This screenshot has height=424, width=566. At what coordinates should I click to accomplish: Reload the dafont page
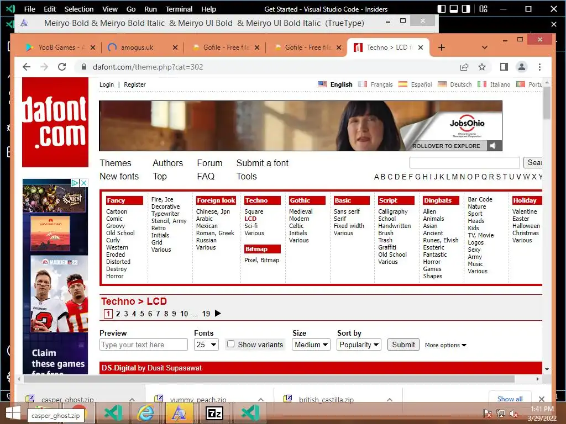(x=62, y=67)
